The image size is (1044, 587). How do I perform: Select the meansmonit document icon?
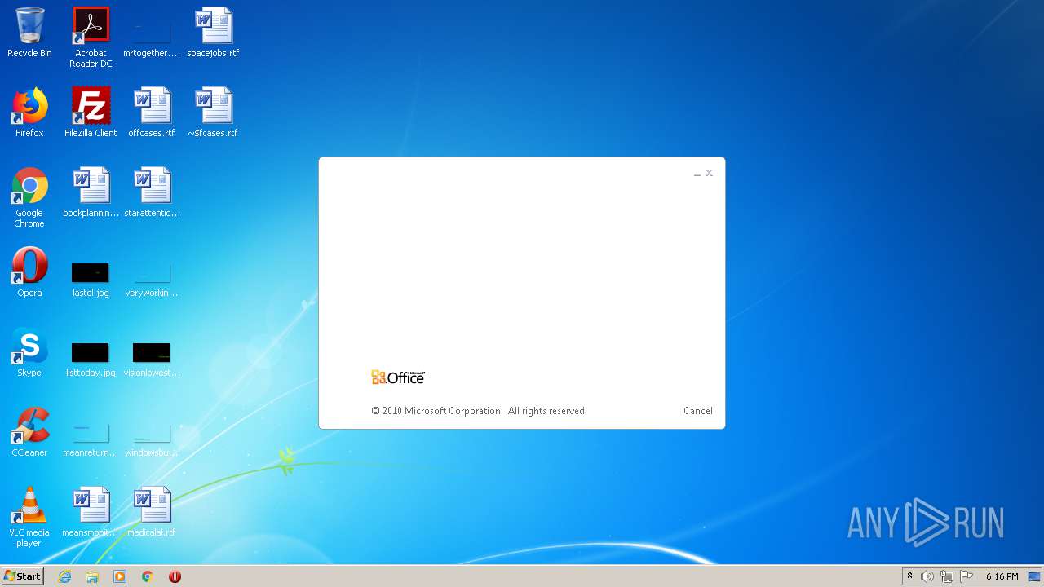tap(91, 512)
